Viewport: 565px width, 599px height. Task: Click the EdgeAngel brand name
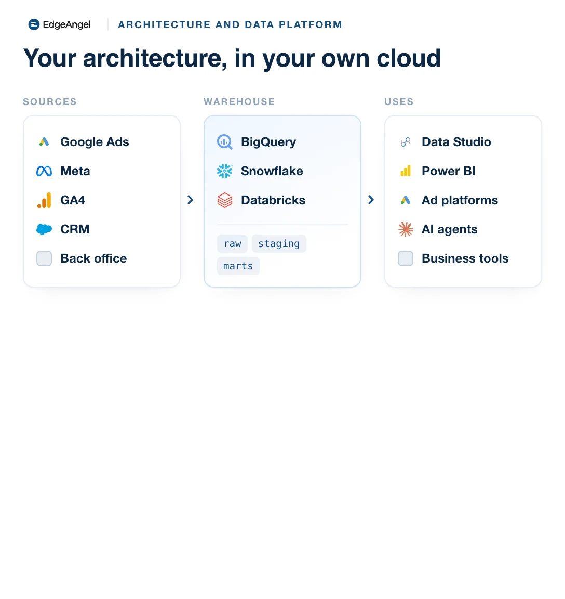pos(67,24)
